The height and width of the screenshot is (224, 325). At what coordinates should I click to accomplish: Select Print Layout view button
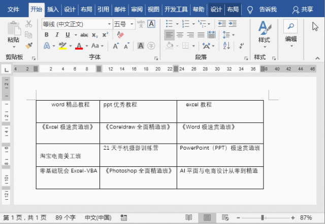tap(207, 217)
